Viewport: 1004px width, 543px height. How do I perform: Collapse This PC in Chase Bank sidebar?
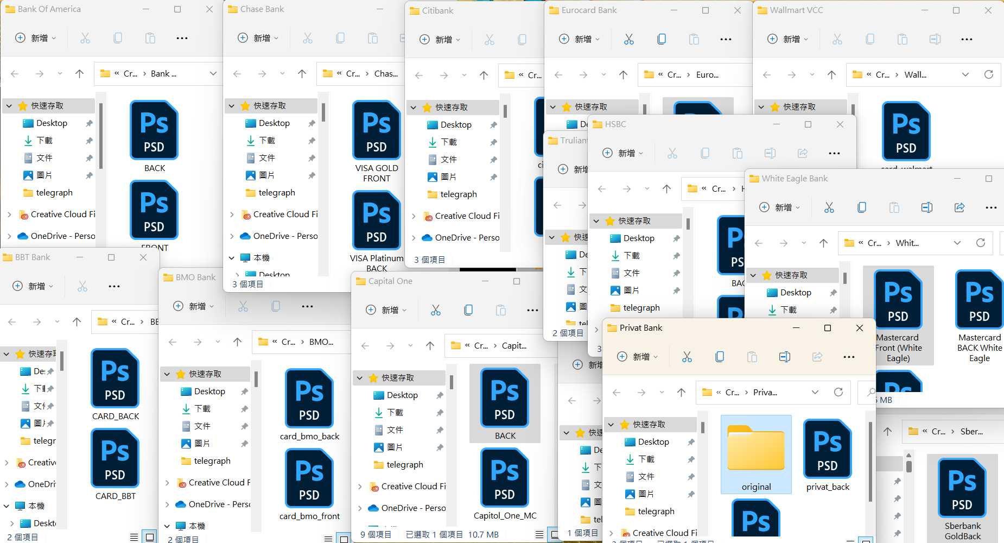coord(232,258)
